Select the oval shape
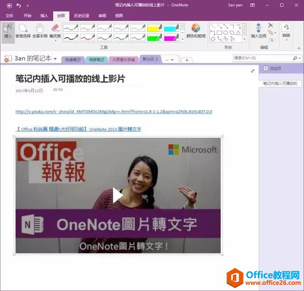Screen dimensions: 304x291 [x=226, y=33]
